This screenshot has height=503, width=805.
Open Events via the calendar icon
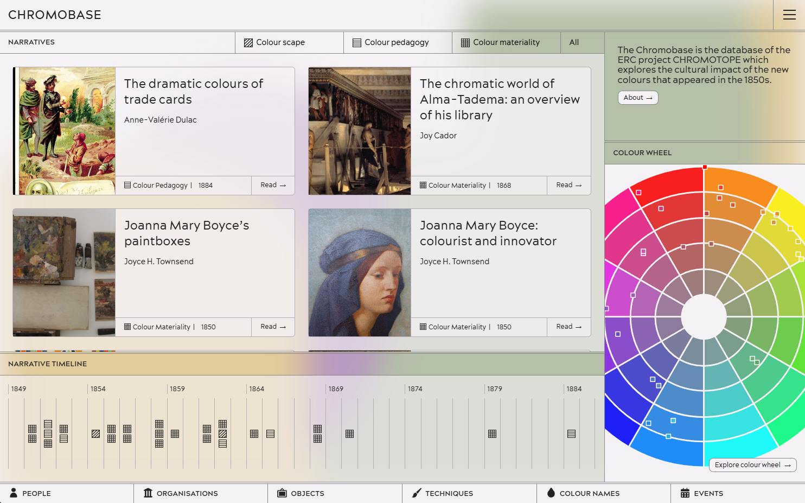point(685,493)
